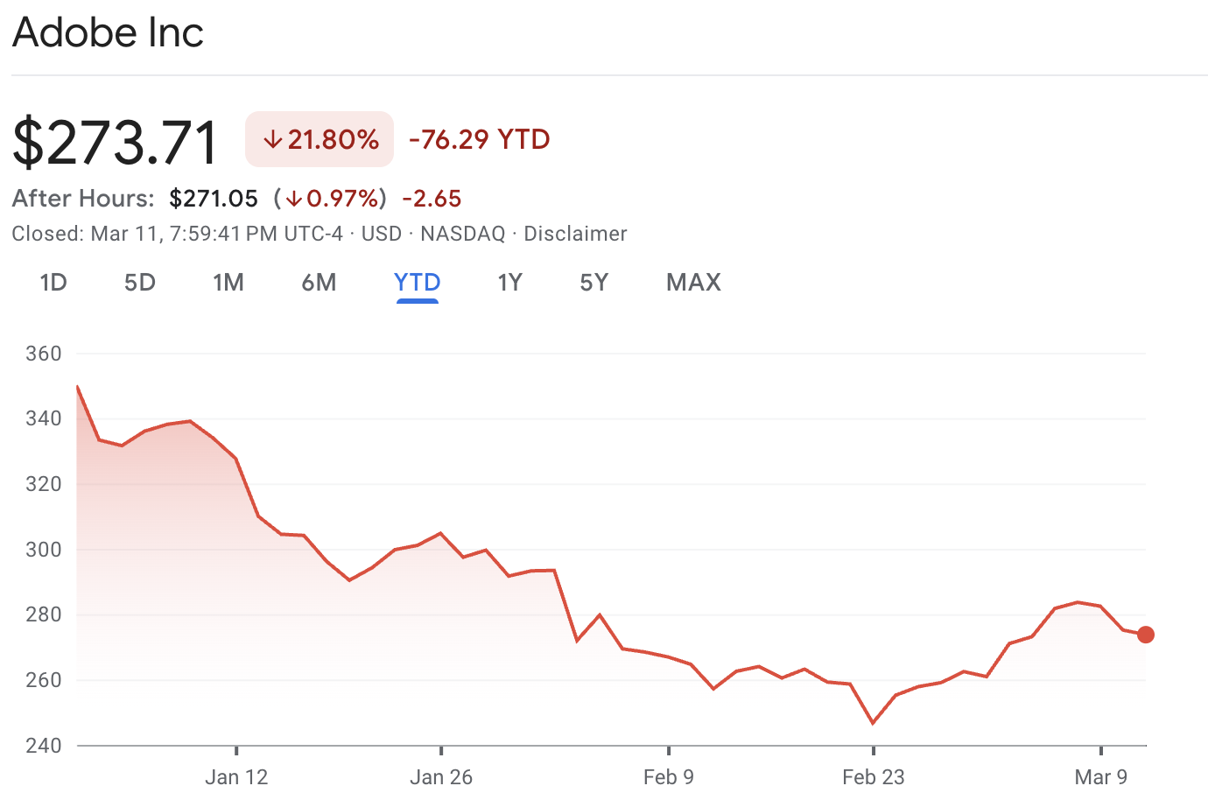The width and height of the screenshot is (1208, 807).
Task: Click the Feb 23 date label
Action: pyautogui.click(x=872, y=776)
